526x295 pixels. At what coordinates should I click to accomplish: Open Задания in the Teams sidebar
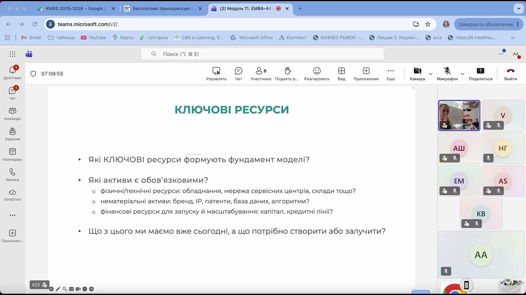pyautogui.click(x=12, y=134)
